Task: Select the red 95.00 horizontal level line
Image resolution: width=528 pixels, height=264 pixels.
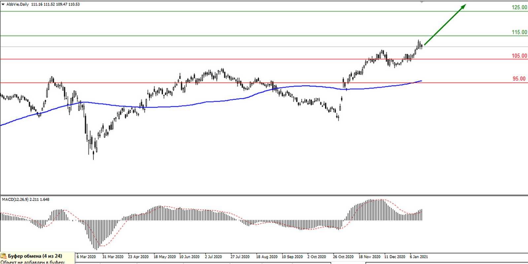Action: coord(132,83)
